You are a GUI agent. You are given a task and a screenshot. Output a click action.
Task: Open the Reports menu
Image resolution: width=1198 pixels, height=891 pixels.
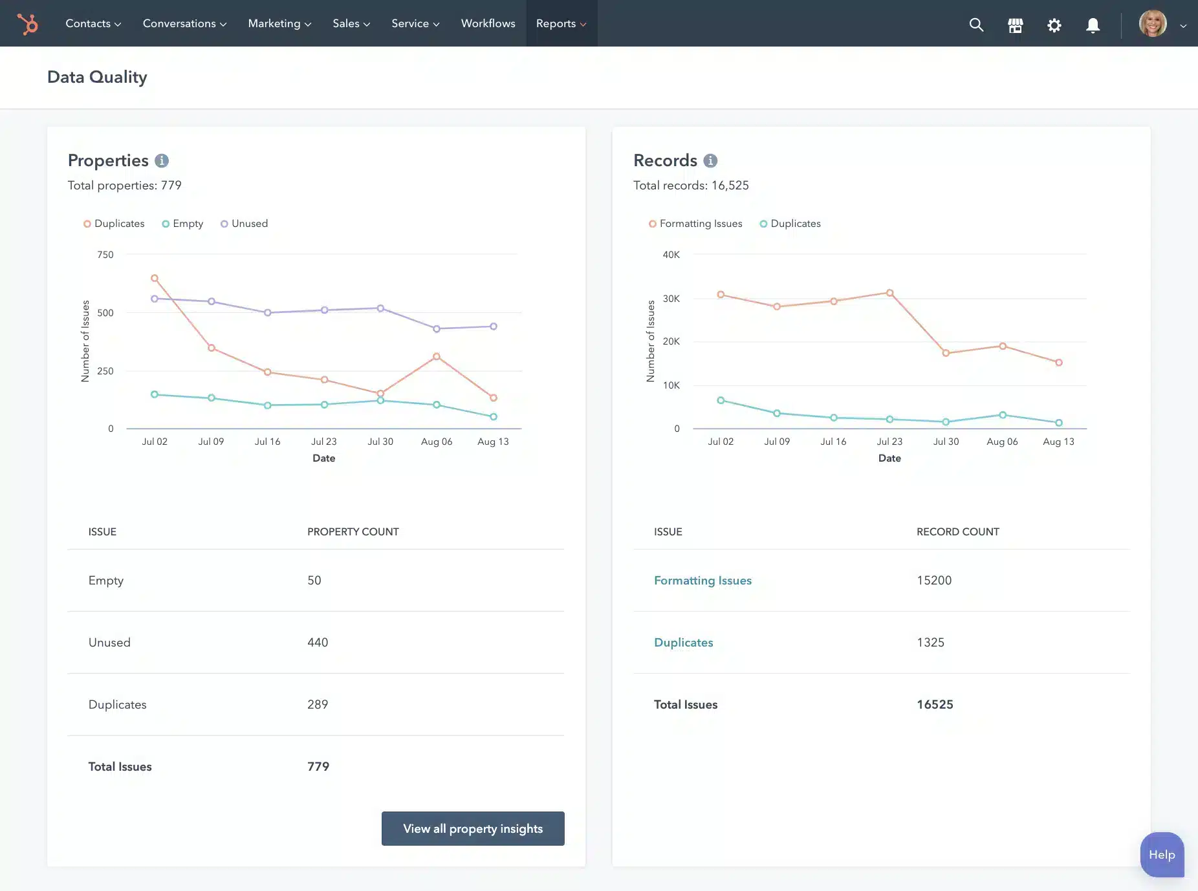561,23
